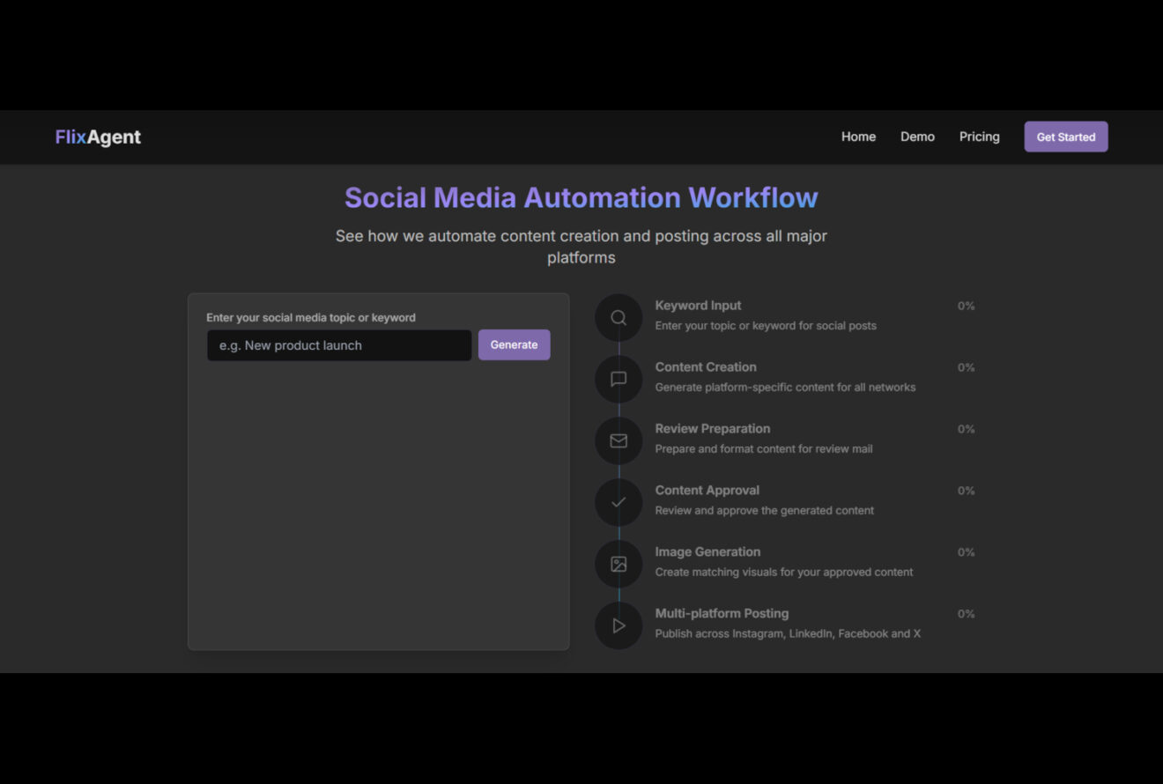
Task: Click the Social Media Automation Workflow heading
Action: [x=581, y=197]
